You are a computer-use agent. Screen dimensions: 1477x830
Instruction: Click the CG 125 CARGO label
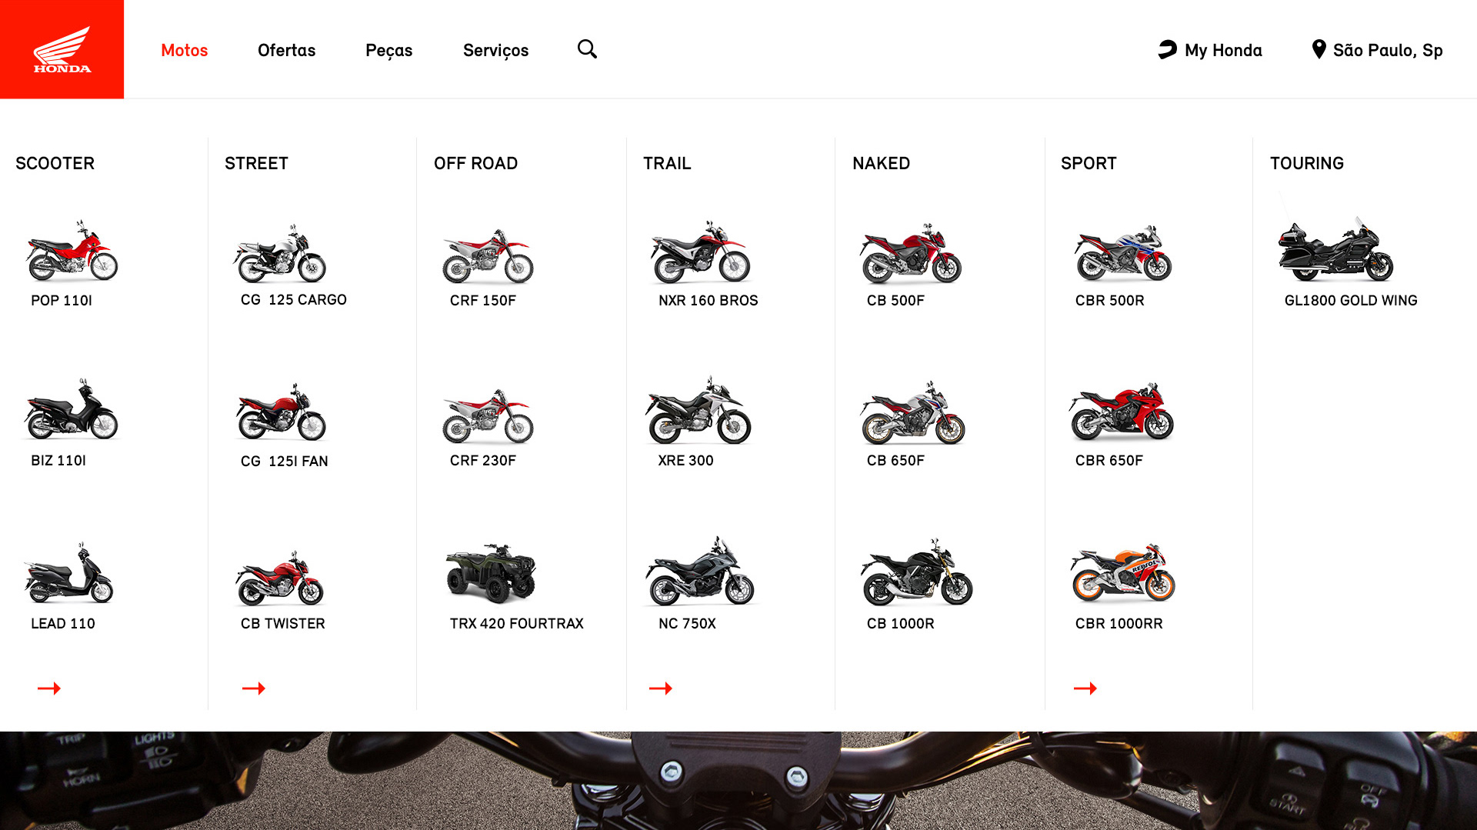tap(294, 300)
